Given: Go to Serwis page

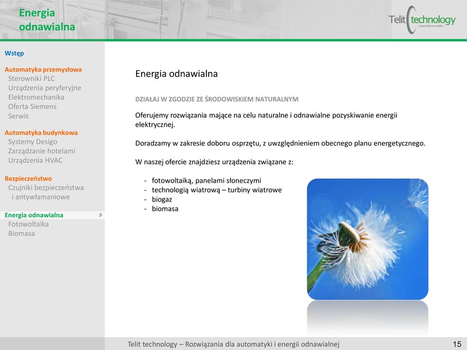Looking at the screenshot, I should point(18,116).
